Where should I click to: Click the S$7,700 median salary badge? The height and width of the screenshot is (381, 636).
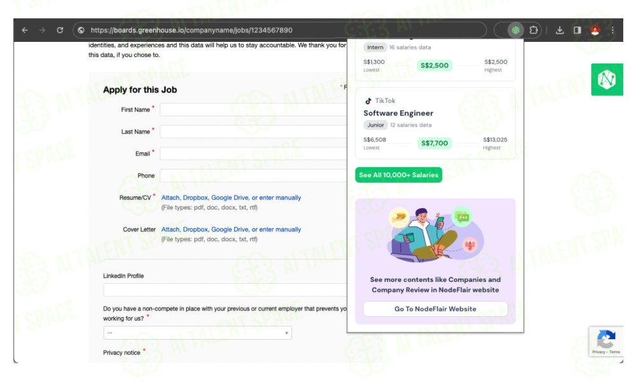pyautogui.click(x=434, y=143)
